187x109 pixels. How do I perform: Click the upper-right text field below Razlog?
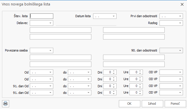tap(134, 30)
